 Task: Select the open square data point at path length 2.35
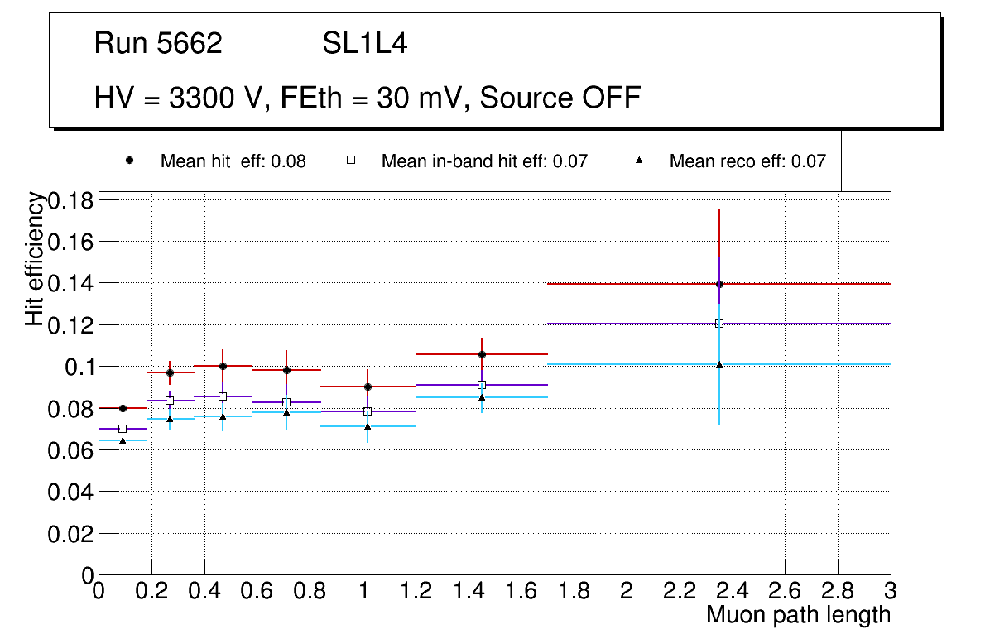tap(719, 324)
